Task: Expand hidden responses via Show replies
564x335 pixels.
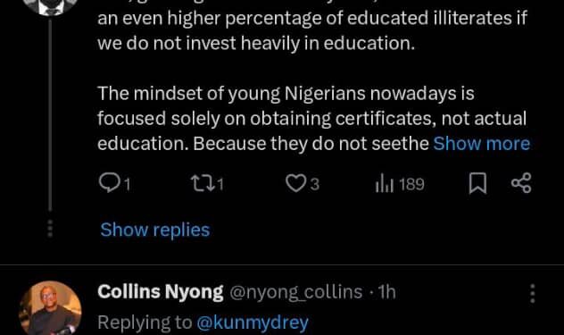Action: pos(155,230)
